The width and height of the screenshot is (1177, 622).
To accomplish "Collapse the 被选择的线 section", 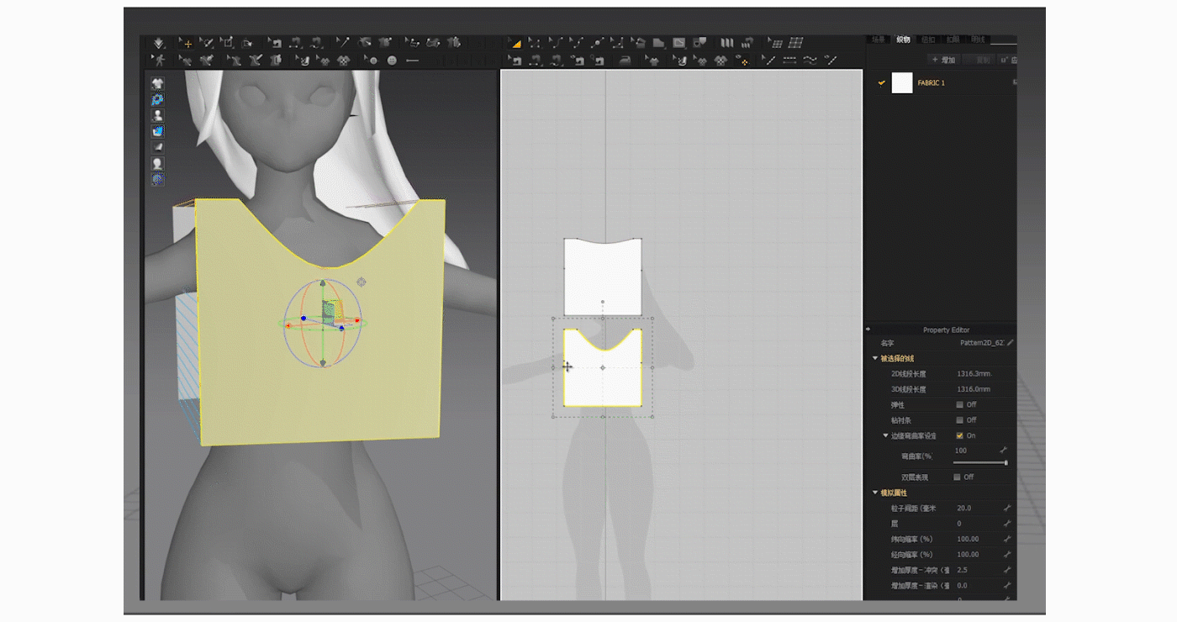I will pyautogui.click(x=874, y=358).
